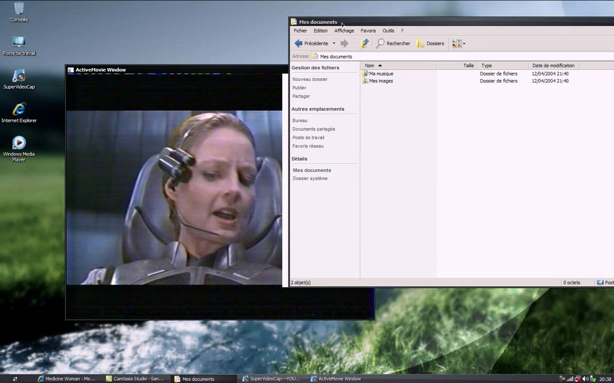The height and width of the screenshot is (383, 614).
Task: Open Favoris réseau link
Action: point(308,146)
